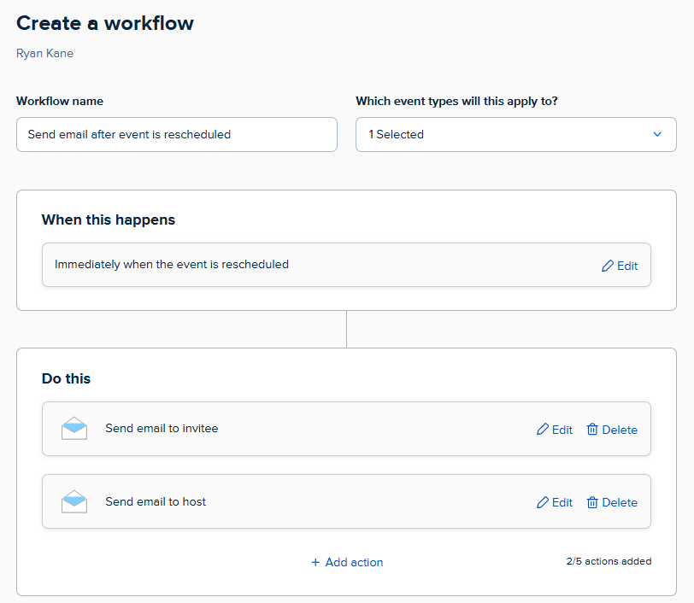Screen dimensions: 694x603
Task: Expand the event types dropdown chevron
Action: pyautogui.click(x=657, y=134)
